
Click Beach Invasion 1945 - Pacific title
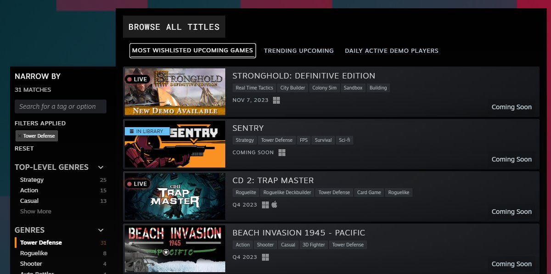299,233
